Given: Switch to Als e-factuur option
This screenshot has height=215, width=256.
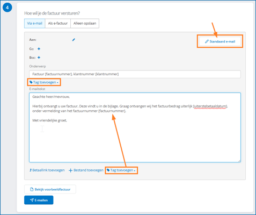Looking at the screenshot, I should click(x=58, y=23).
